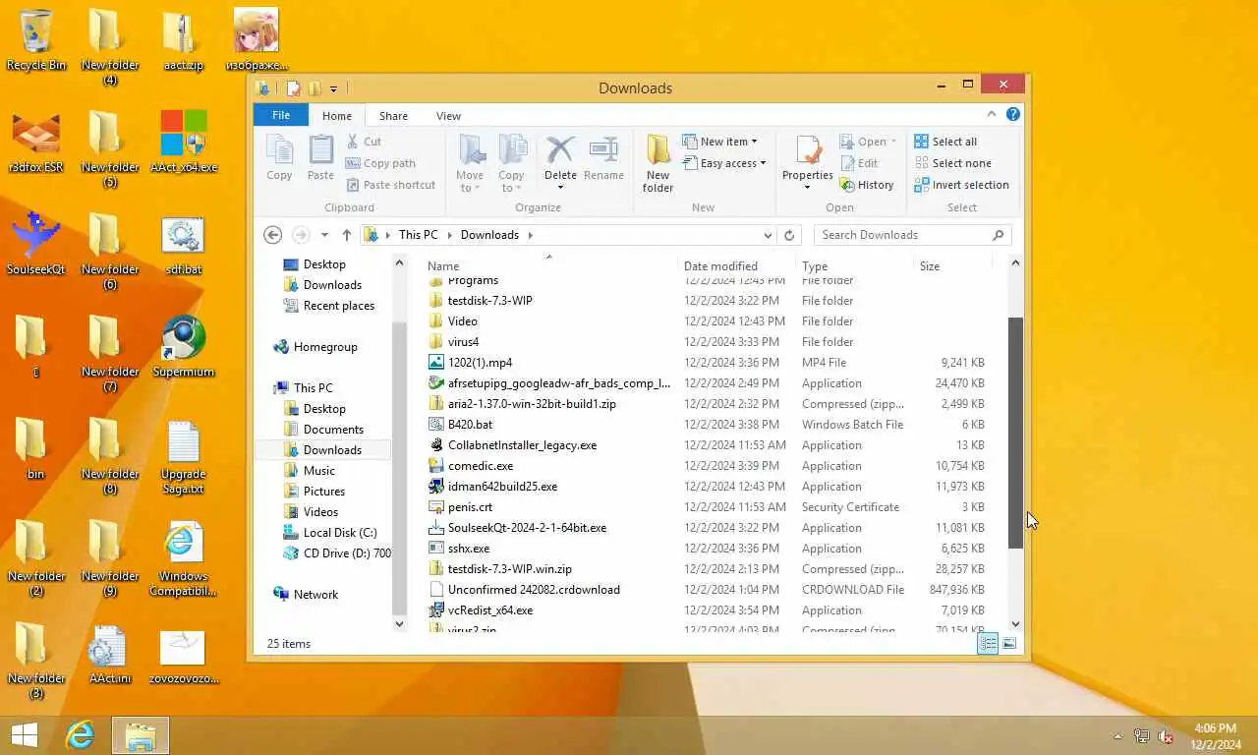Screen dimensions: 1258x755
Task: Click the Edit ribbon command
Action: 859,163
